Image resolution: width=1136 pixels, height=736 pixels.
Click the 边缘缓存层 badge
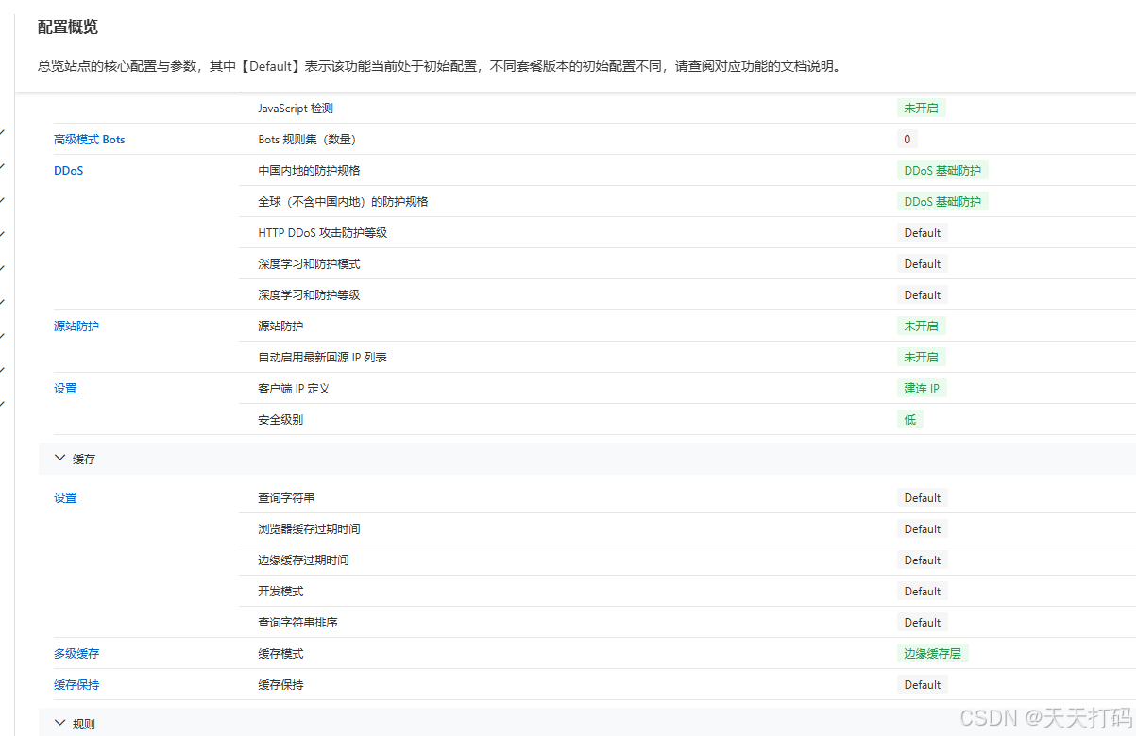[933, 654]
